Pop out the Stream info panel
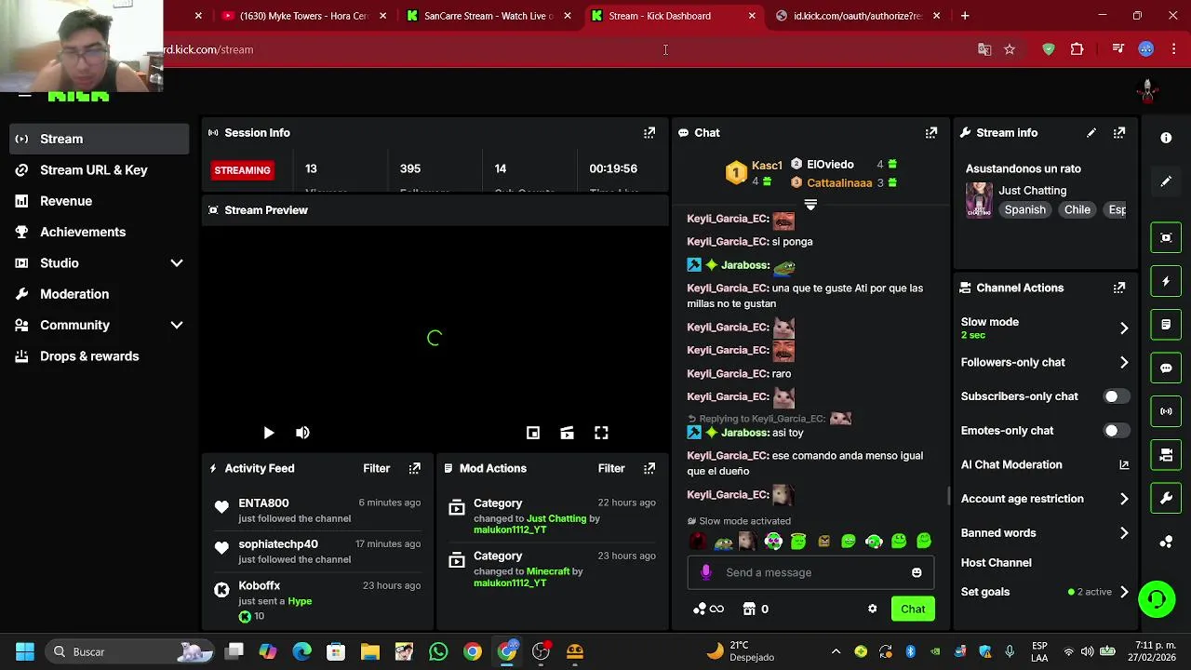The height and width of the screenshot is (670, 1191). click(x=1119, y=133)
